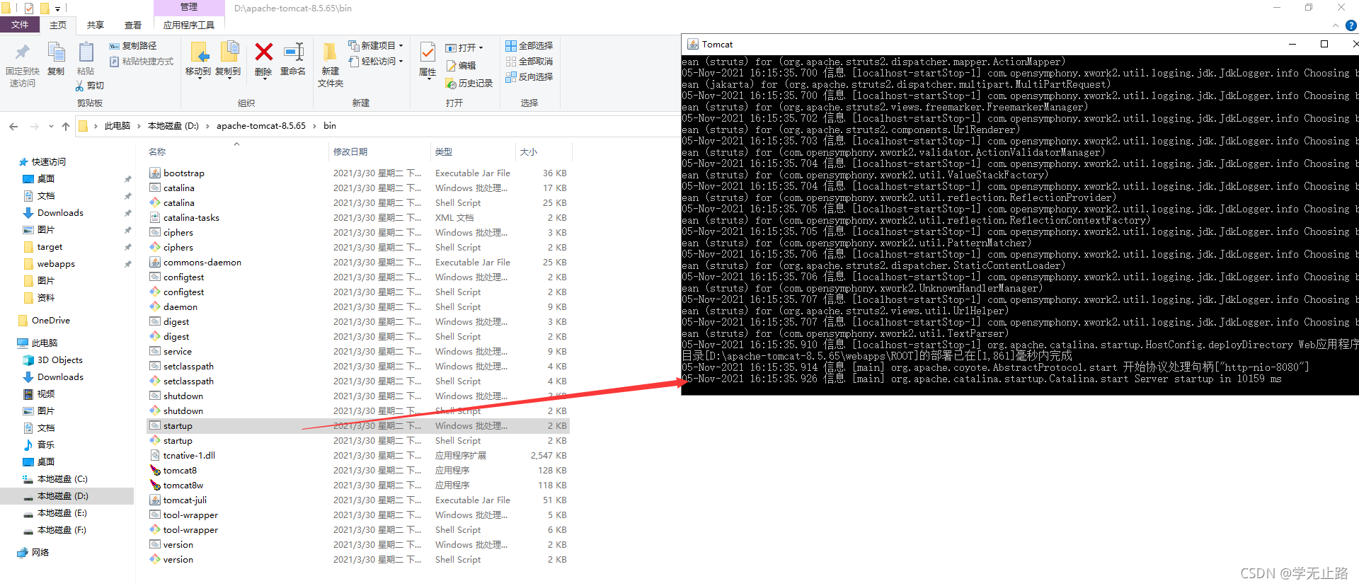Sort by 类型 Type column header

[444, 152]
